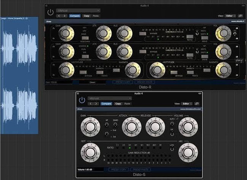Image resolution: width=247 pixels, height=180 pixels.
Task: Click the right WARMTH knob in Disto-R
Action: [x=223, y=70]
